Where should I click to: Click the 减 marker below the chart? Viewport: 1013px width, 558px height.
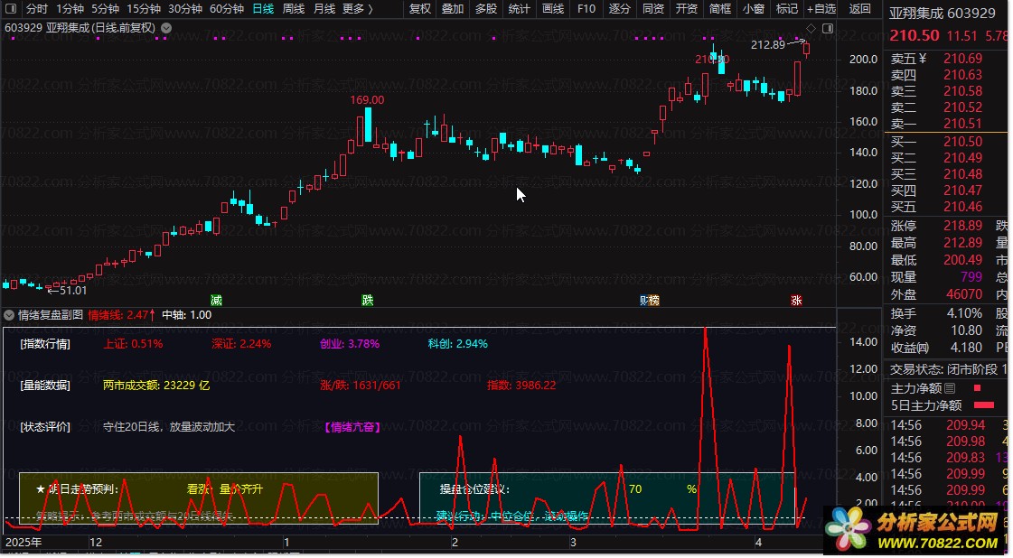pyautogui.click(x=216, y=300)
